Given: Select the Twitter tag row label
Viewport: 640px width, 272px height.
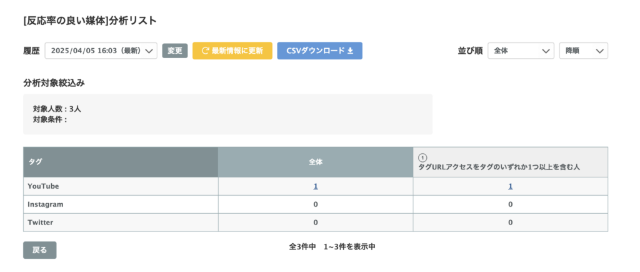Looking at the screenshot, I should click(x=41, y=223).
